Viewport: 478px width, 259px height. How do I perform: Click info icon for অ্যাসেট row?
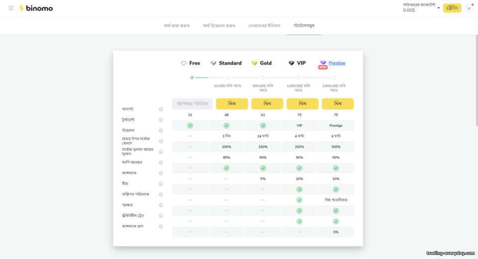coord(161,109)
